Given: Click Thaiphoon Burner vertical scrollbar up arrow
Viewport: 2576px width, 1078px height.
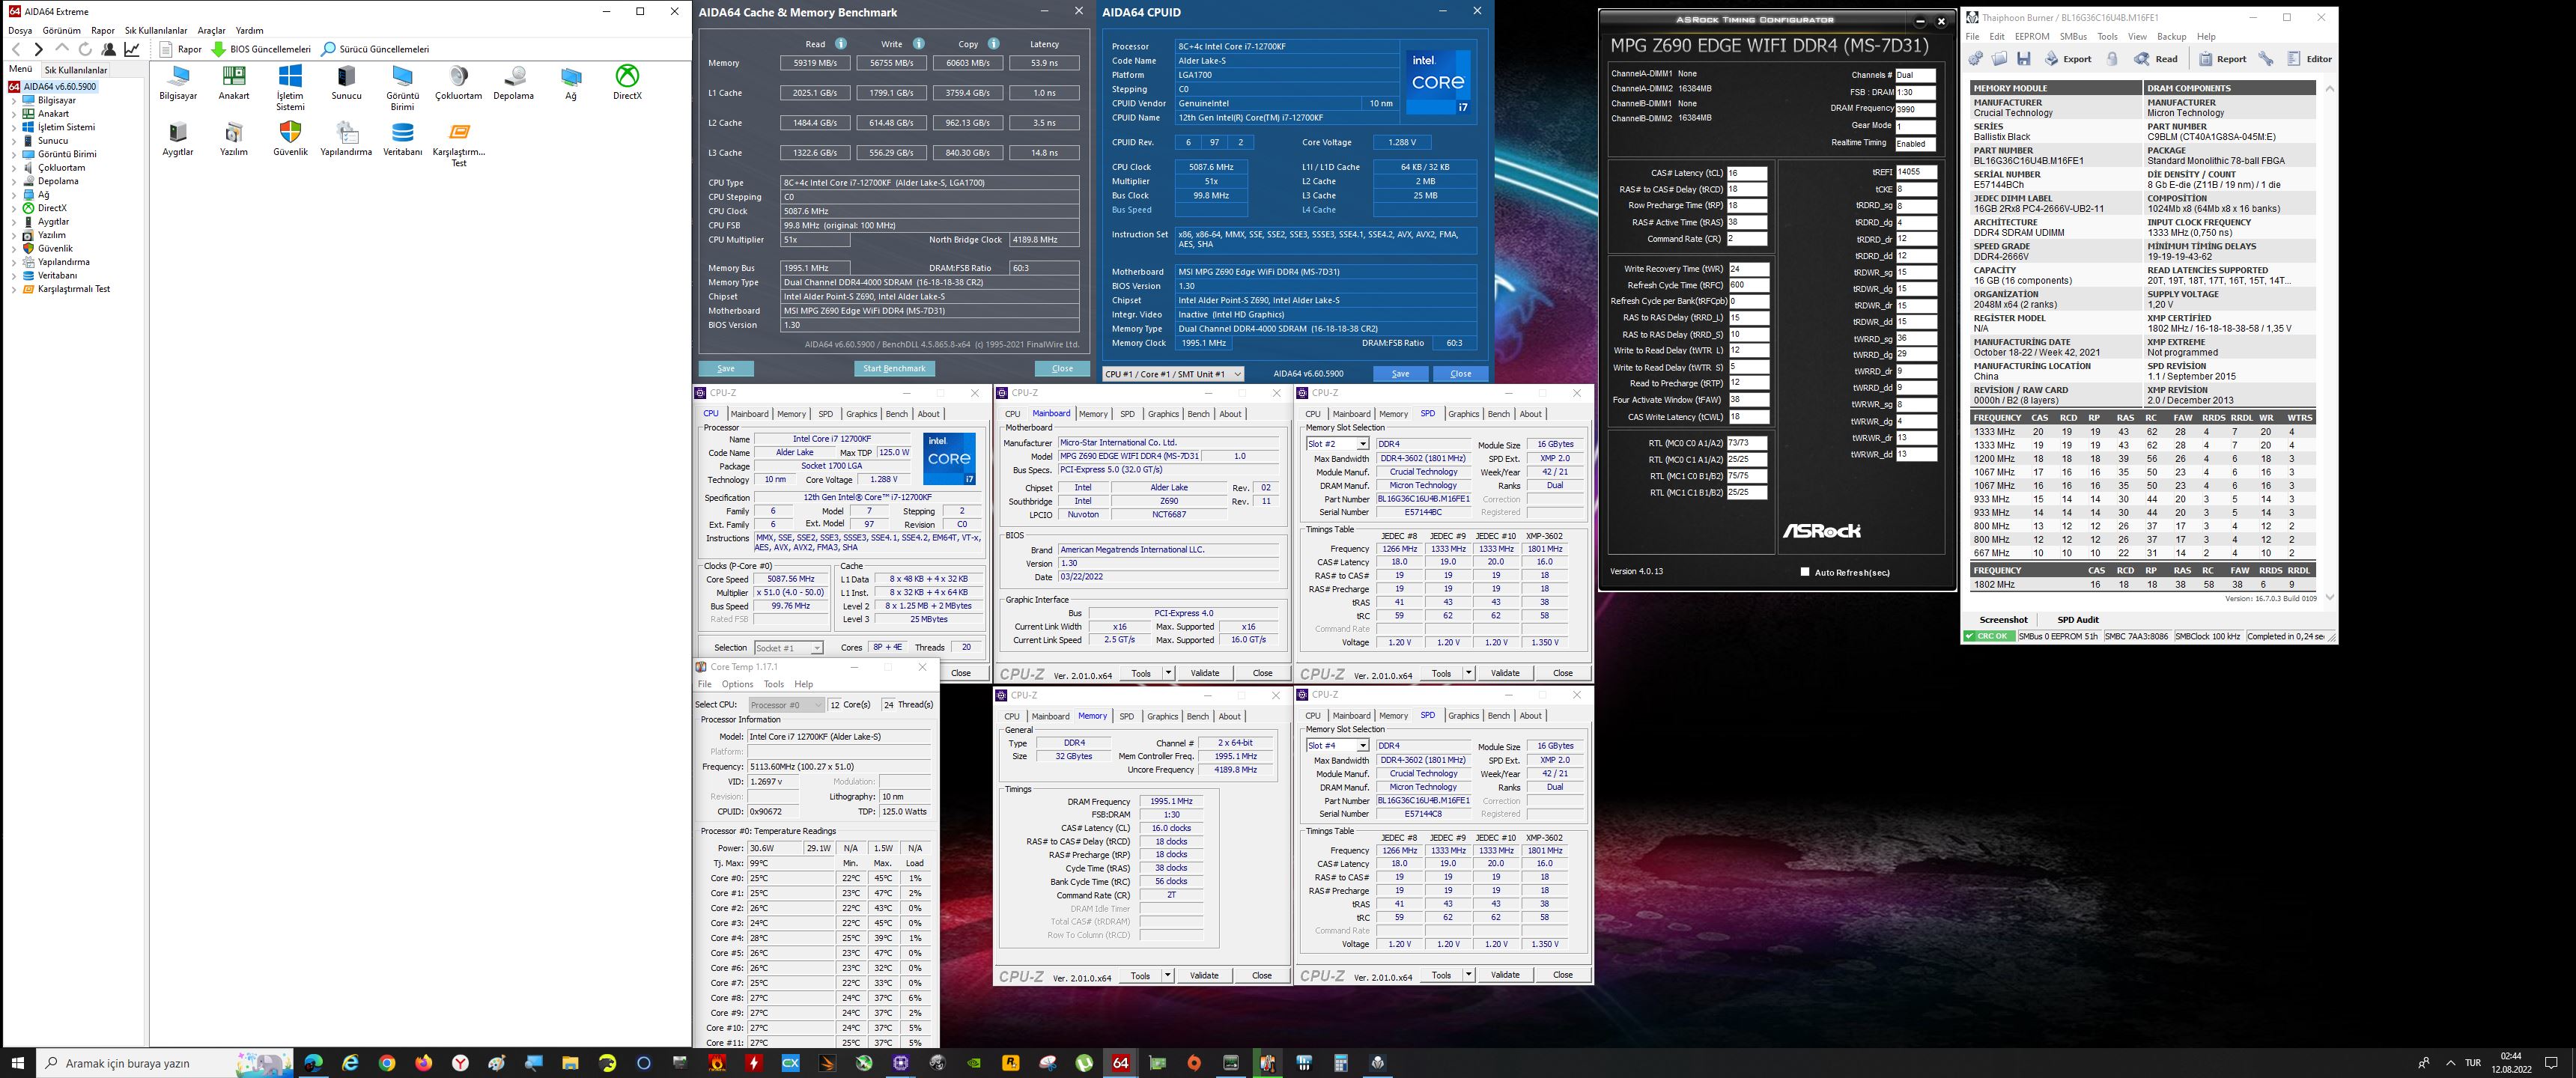Looking at the screenshot, I should [x=2330, y=89].
